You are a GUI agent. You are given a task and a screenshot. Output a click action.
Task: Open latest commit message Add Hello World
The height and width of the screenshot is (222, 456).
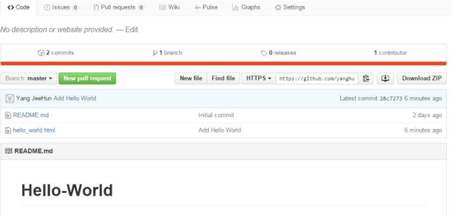[75, 99]
